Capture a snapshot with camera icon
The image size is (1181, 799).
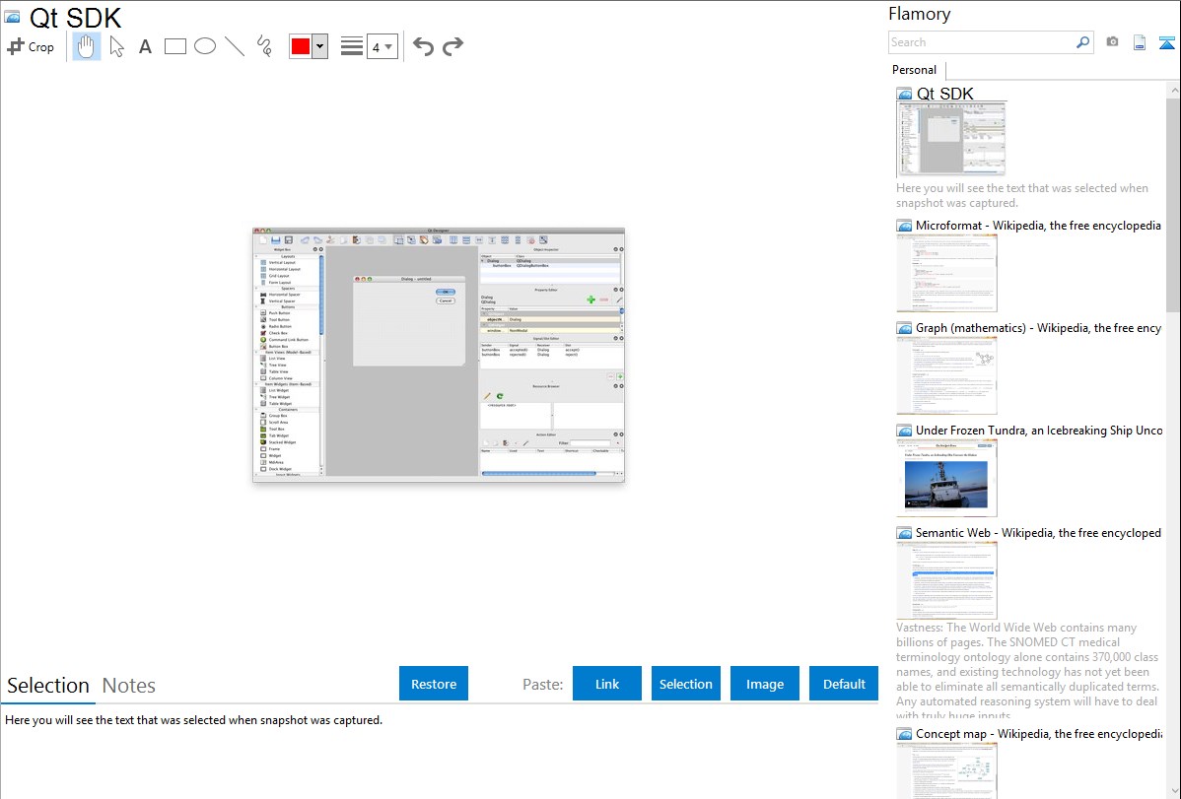pyautogui.click(x=1112, y=42)
